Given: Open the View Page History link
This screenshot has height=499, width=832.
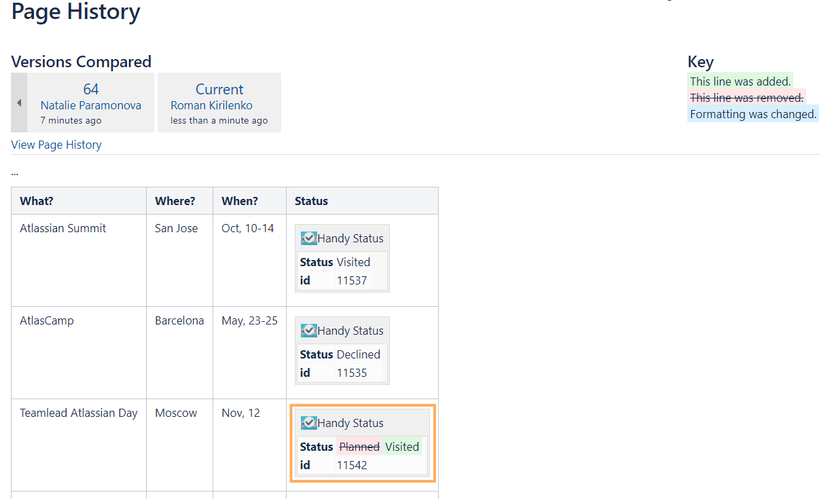Looking at the screenshot, I should click(x=56, y=145).
